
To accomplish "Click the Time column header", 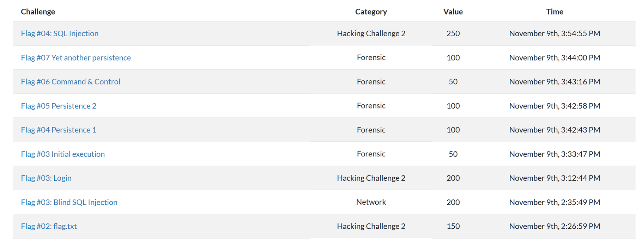I will pos(555,12).
